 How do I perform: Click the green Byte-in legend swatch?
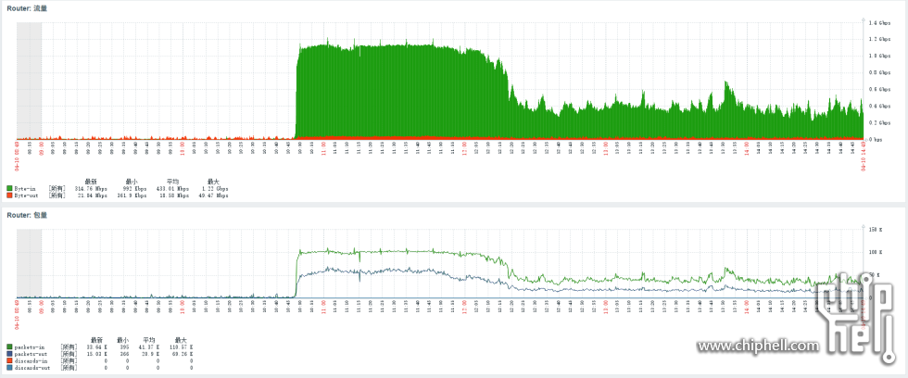click(x=9, y=189)
